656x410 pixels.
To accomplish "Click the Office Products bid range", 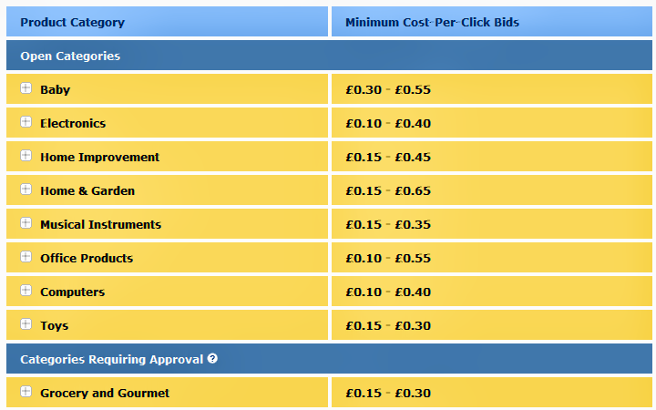I will [388, 258].
